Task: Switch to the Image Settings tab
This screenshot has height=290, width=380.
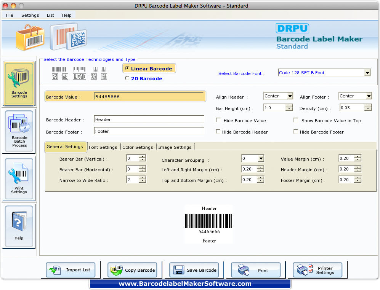Action: pyautogui.click(x=175, y=147)
